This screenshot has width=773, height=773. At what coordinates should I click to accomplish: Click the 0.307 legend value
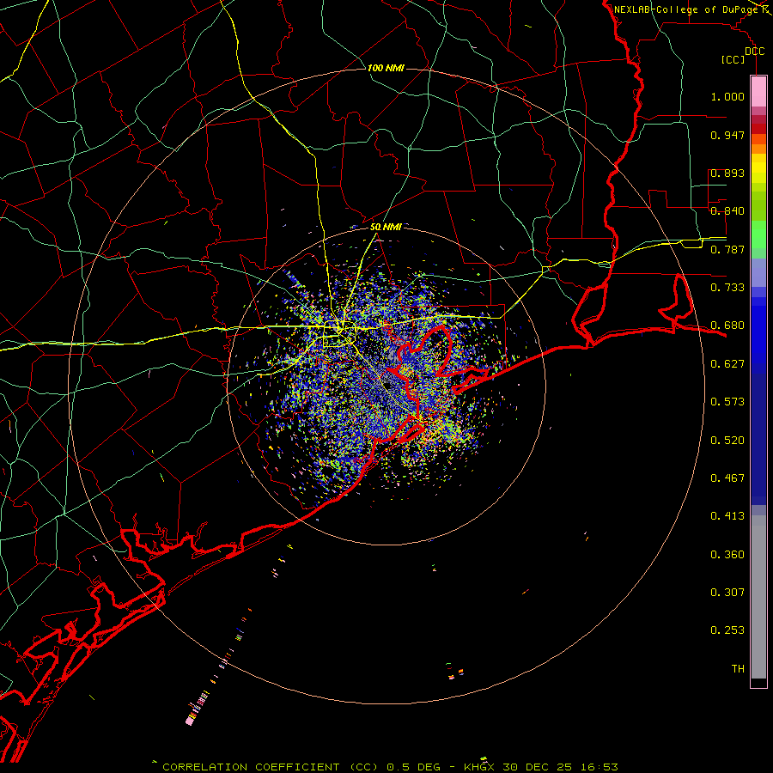[727, 593]
